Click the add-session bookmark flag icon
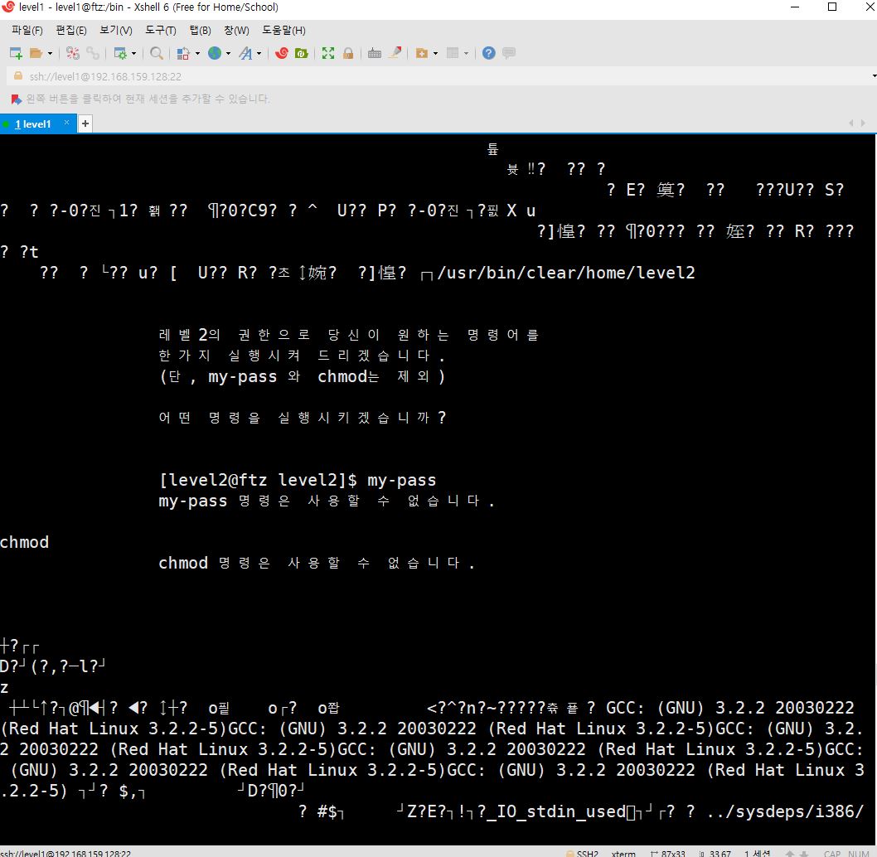Screen dimensions: 877x857 coord(16,99)
